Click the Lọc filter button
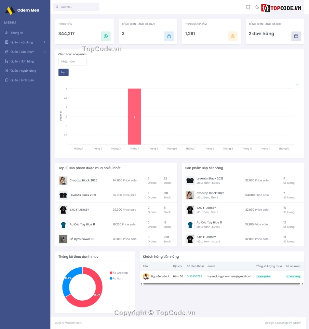309x329 pixels. [x=63, y=72]
